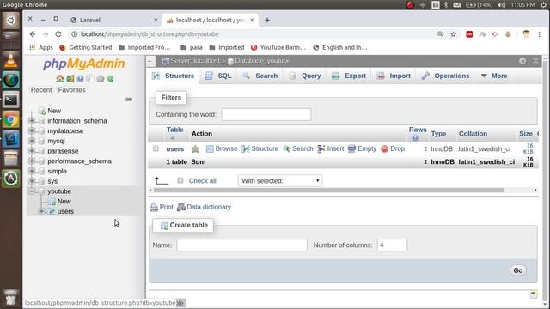
Task: Launch VLC from the Ubuntu dock
Action: click(x=11, y=60)
